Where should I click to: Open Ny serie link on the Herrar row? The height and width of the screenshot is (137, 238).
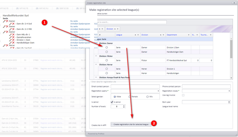coord(74,45)
